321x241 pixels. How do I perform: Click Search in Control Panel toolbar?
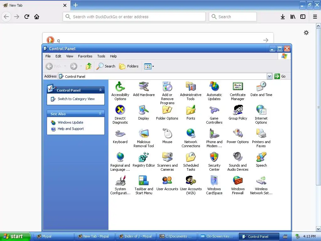[106, 66]
